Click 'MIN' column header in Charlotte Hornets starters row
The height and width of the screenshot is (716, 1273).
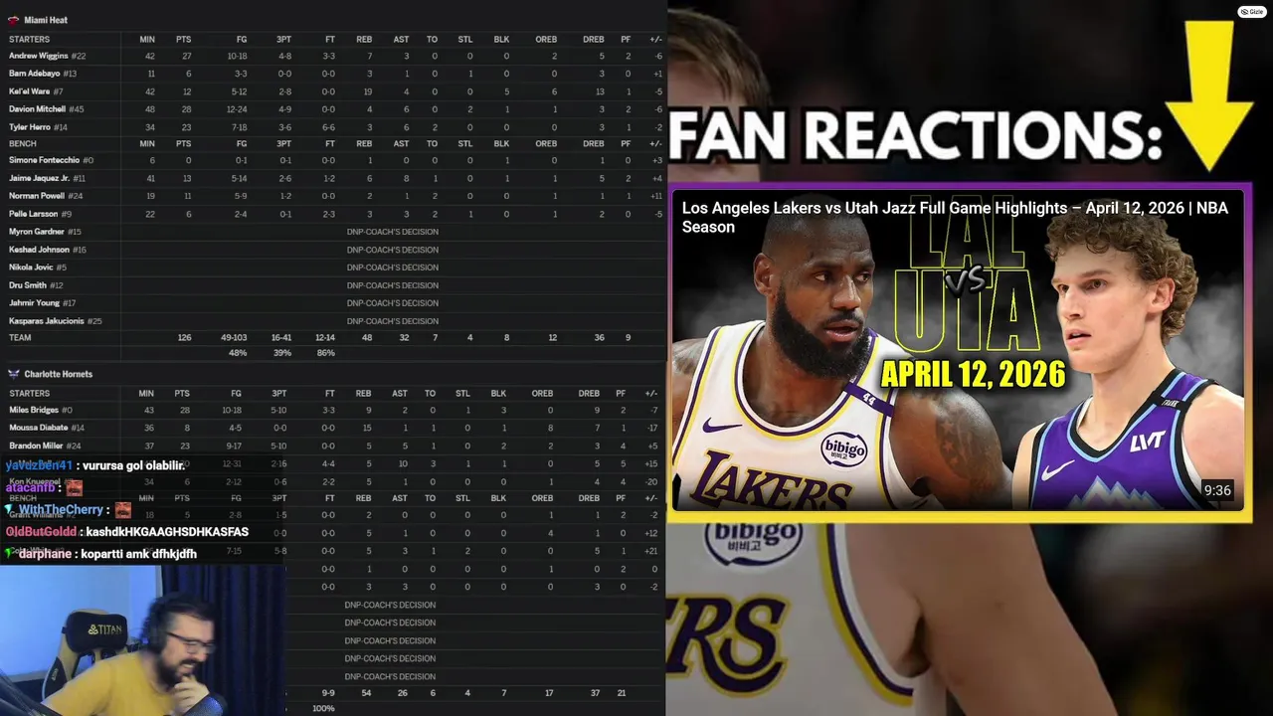146,393
